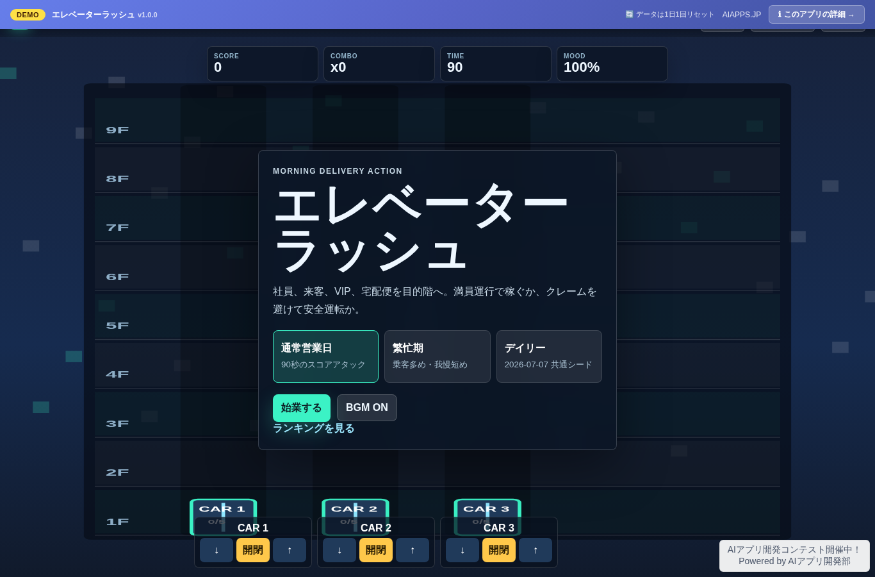
Task: Send CAR 3 down with arrow button
Action: click(462, 550)
